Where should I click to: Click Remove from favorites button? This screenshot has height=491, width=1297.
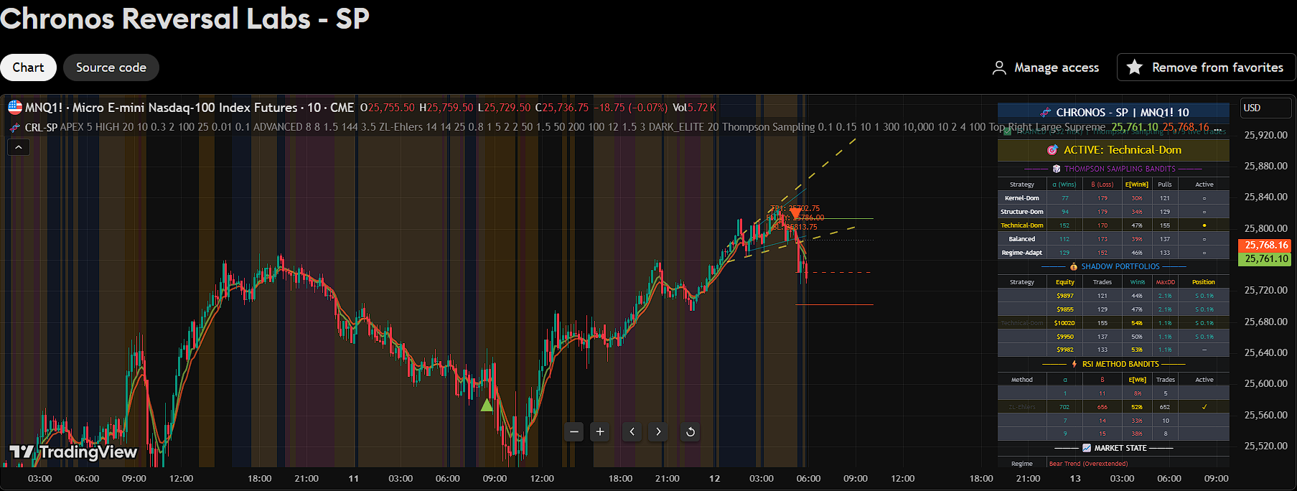point(1206,67)
